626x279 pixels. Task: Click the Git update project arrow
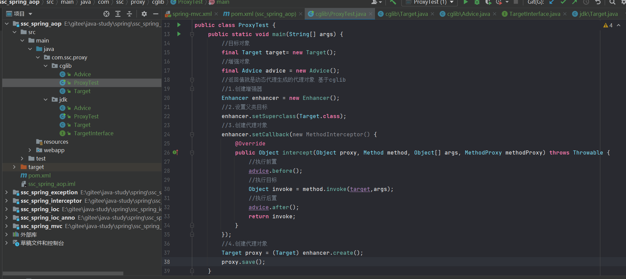point(552,2)
